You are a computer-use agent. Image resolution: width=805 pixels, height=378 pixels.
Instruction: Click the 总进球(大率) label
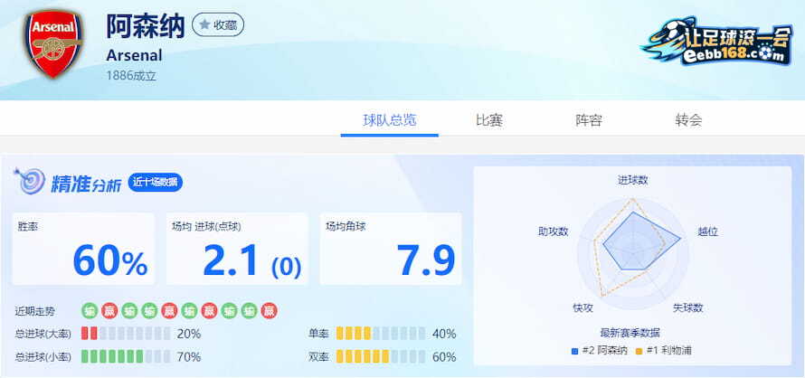pyautogui.click(x=43, y=334)
